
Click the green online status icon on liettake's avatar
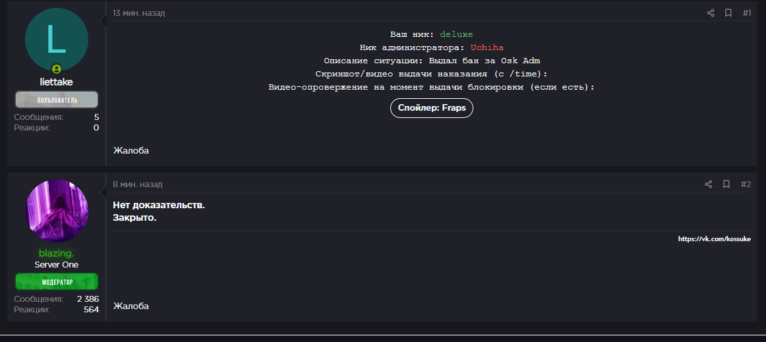point(57,69)
